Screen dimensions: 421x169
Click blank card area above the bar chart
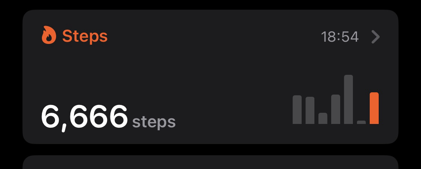point(336,61)
